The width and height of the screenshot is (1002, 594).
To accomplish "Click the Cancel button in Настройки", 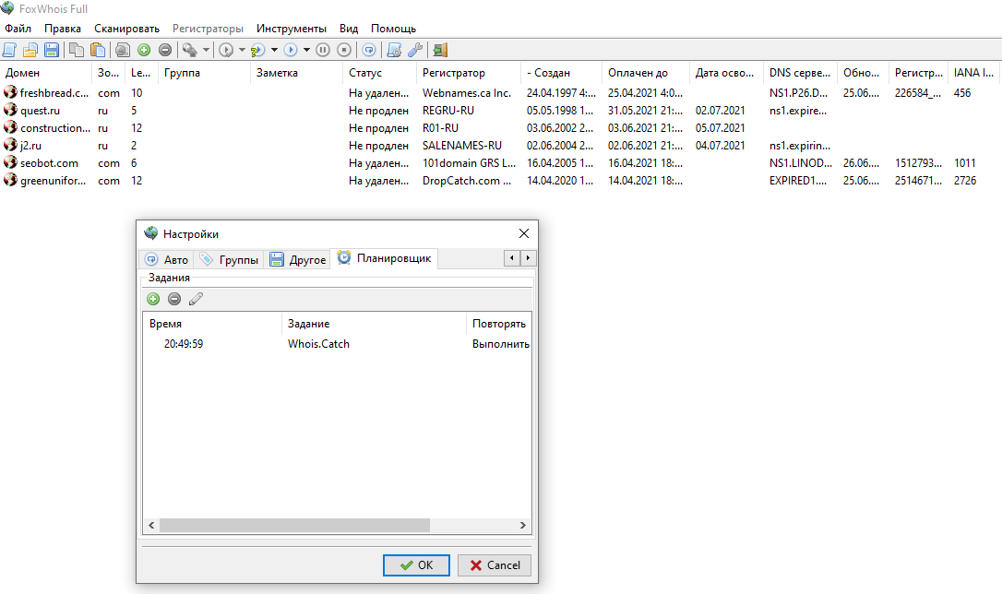I will pos(494,565).
